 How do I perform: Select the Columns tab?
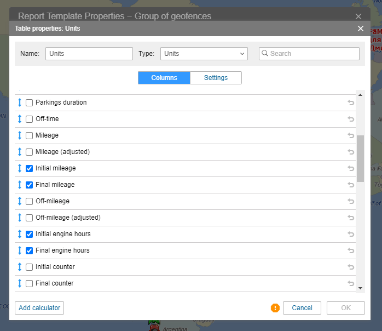coord(164,78)
